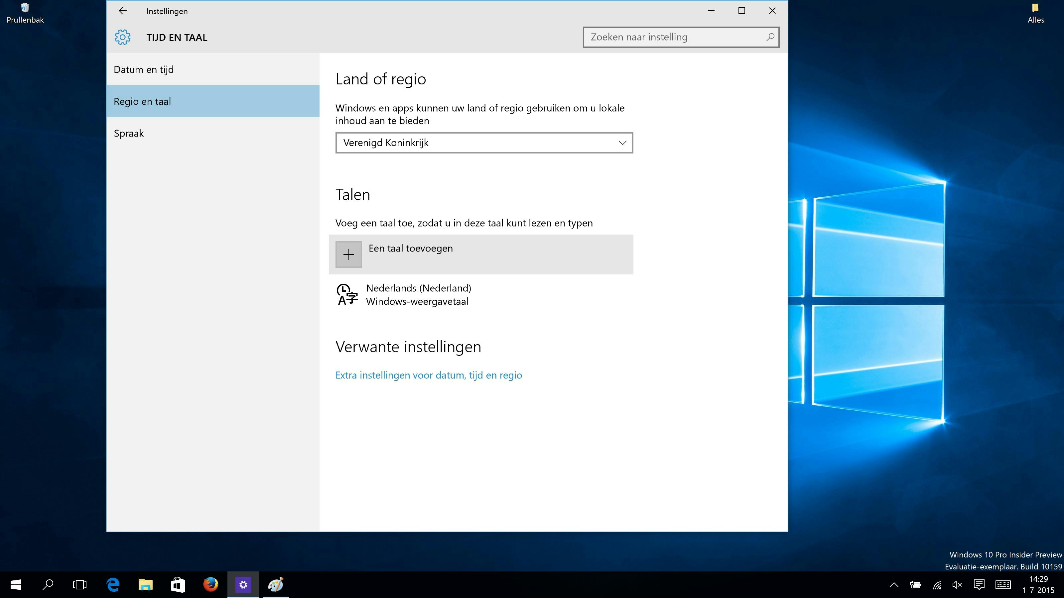Open Extra instellingen voor datum, tijd en regio
The image size is (1064, 598).
click(428, 375)
